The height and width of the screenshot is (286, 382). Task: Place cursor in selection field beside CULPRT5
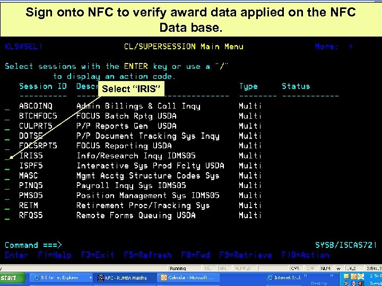[x=7, y=129]
